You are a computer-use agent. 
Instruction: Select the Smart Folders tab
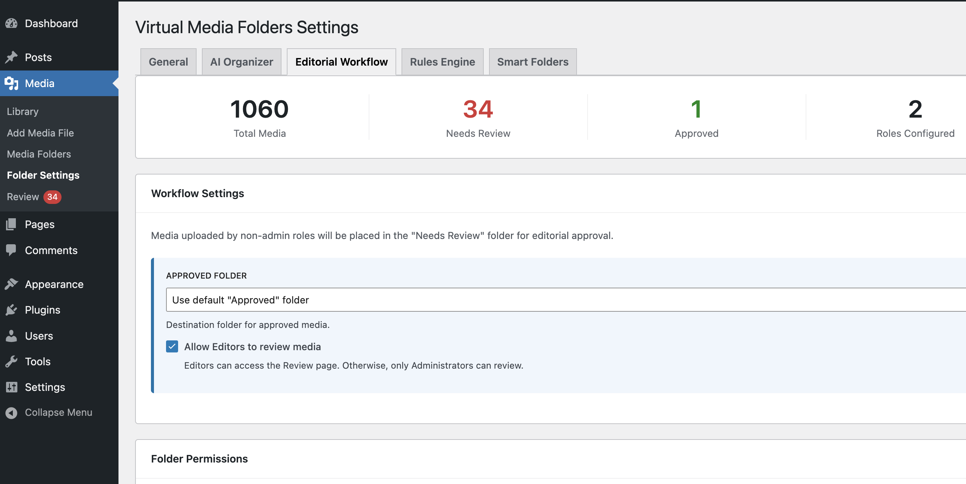point(532,62)
